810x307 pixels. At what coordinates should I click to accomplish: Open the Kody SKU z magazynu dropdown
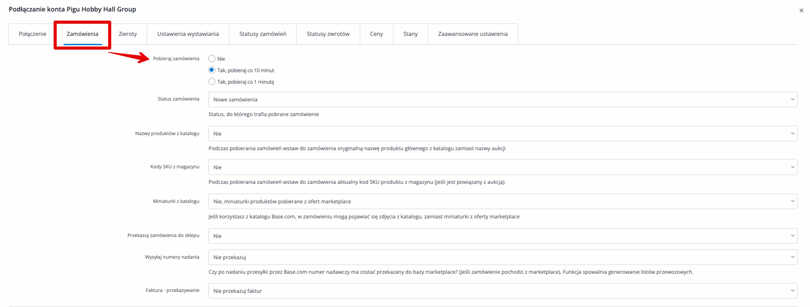[x=502, y=167]
